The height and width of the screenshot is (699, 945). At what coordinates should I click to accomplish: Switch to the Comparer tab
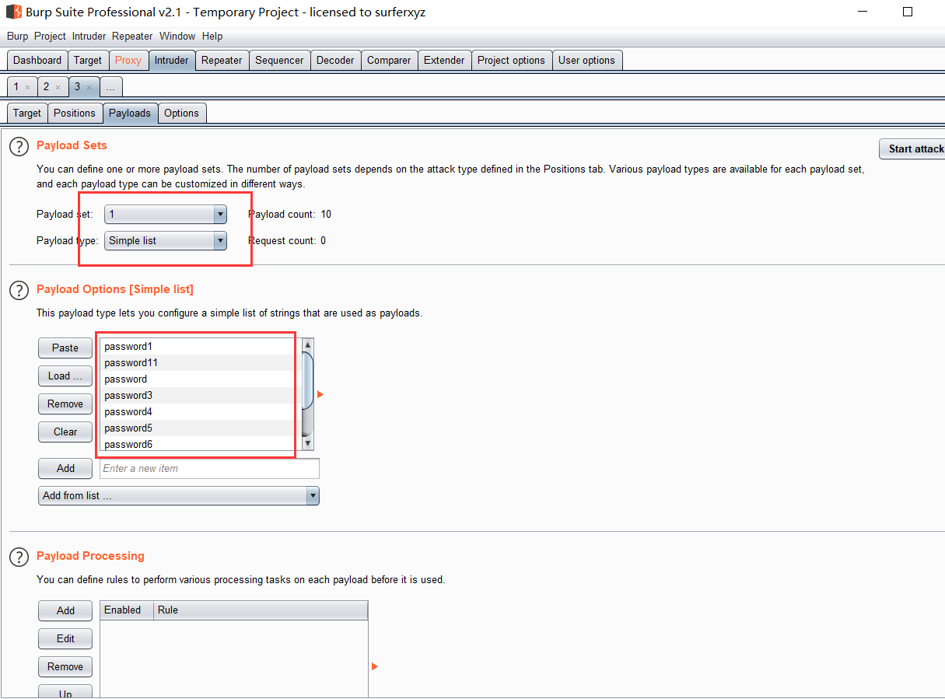[389, 61]
